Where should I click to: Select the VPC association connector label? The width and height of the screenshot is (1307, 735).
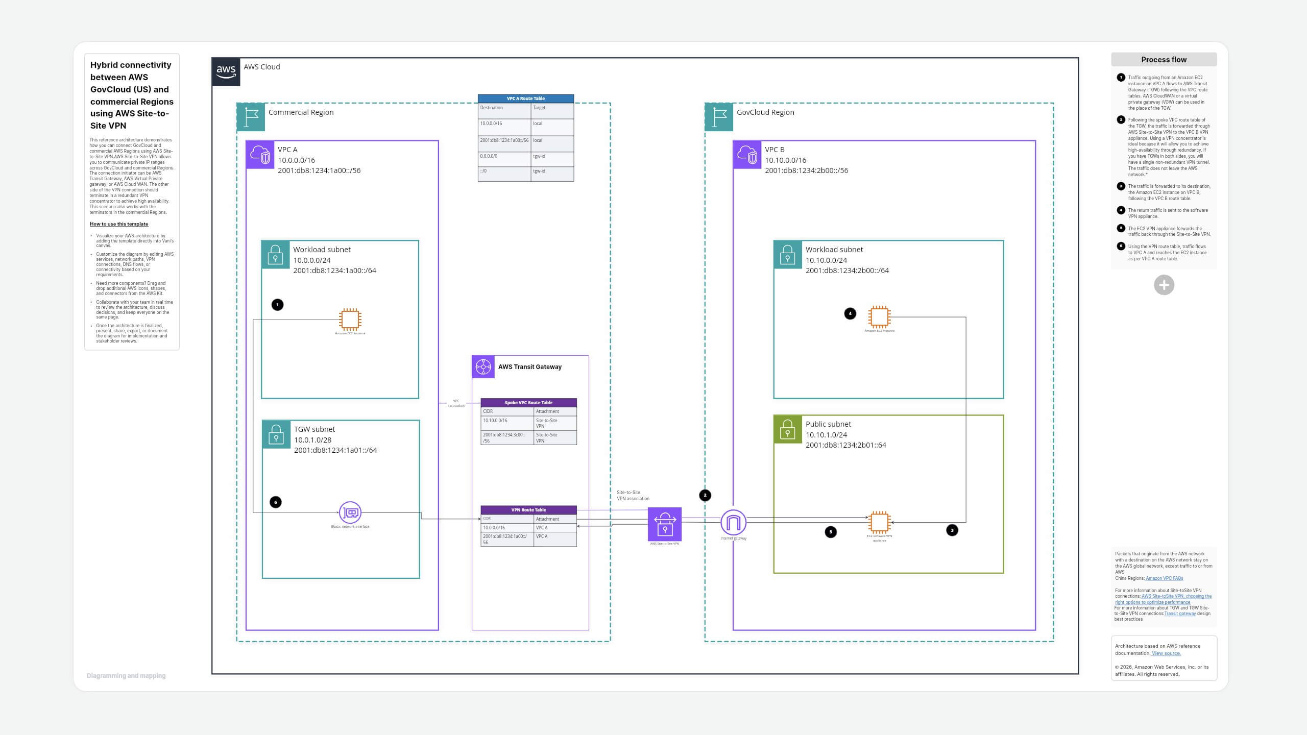click(456, 403)
